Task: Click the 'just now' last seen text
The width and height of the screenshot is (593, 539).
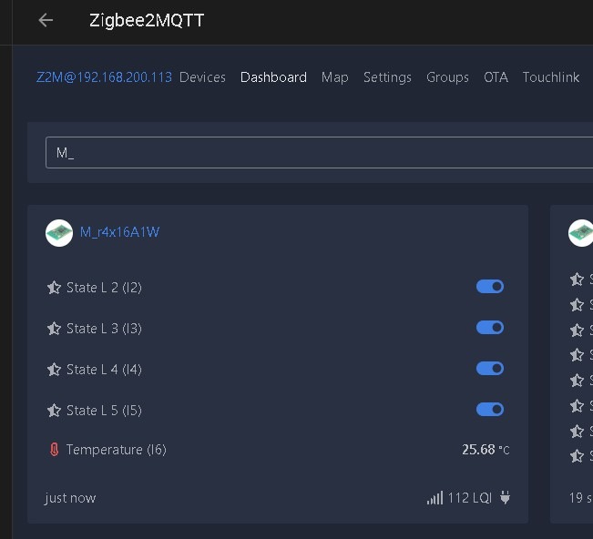Action: pyautogui.click(x=70, y=498)
